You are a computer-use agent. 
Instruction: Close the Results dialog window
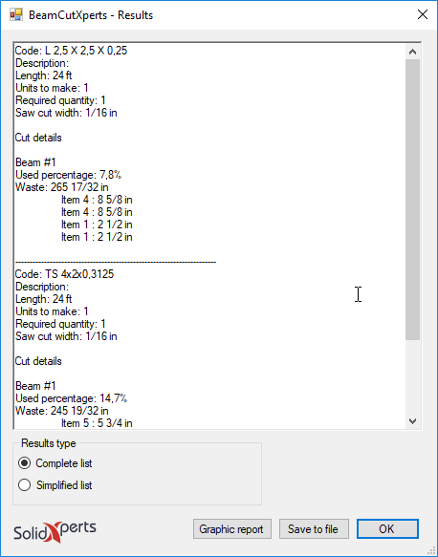click(x=423, y=14)
